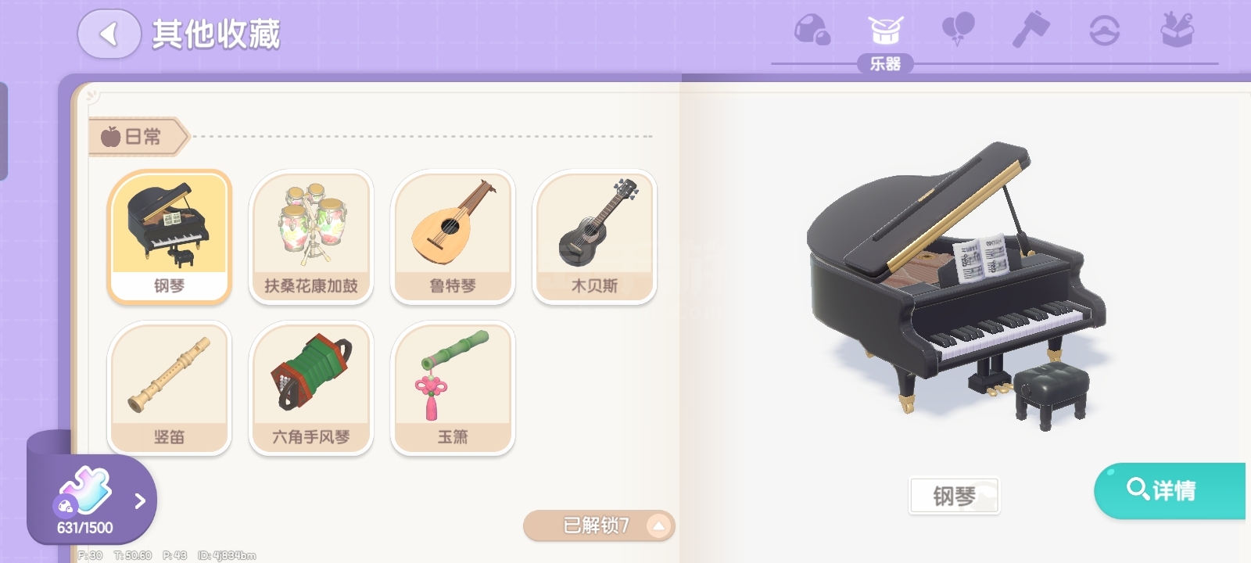Select the 竖笛 recorder item
The height and width of the screenshot is (563, 1251).
click(x=170, y=388)
